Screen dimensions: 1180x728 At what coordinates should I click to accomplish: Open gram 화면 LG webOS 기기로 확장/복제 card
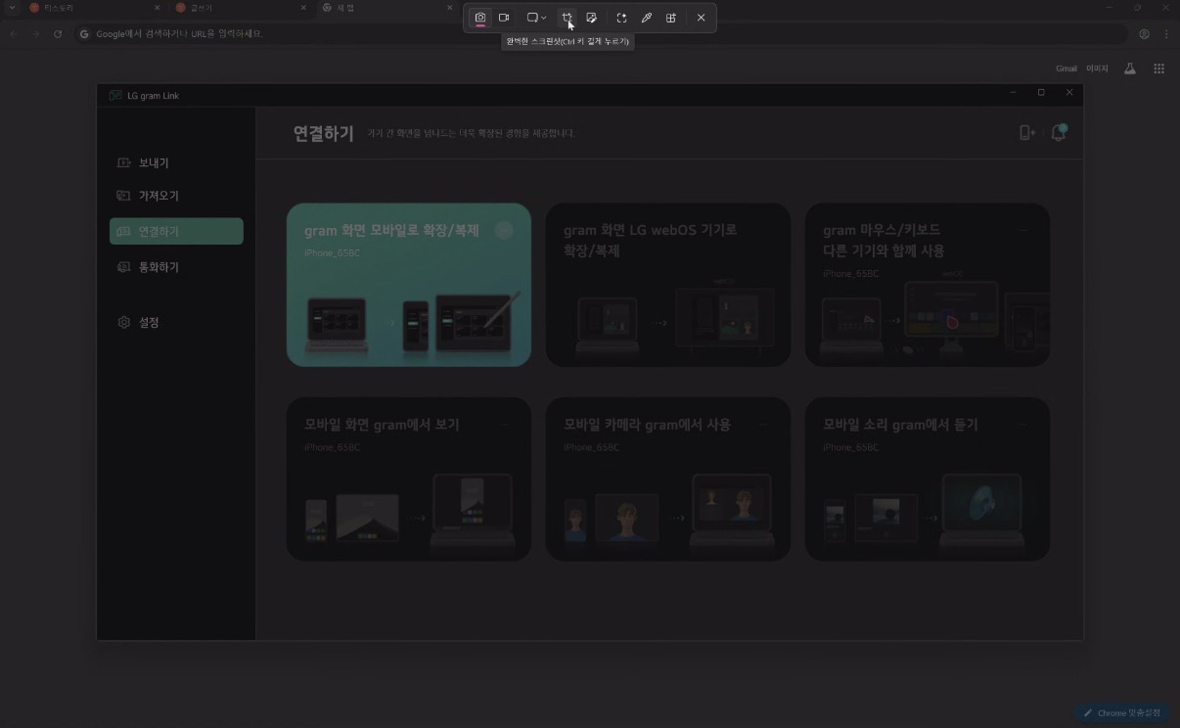pyautogui.click(x=668, y=285)
